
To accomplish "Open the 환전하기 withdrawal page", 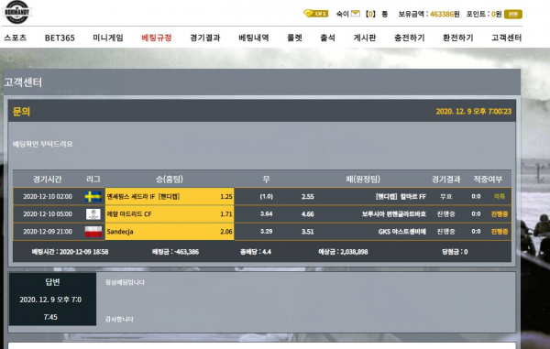I will (457, 38).
